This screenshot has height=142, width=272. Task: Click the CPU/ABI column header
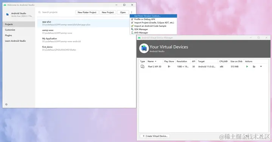[223, 61]
